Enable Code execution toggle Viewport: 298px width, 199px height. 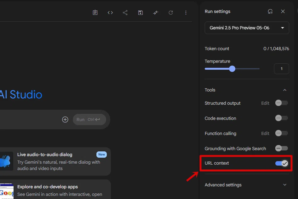pyautogui.click(x=282, y=118)
